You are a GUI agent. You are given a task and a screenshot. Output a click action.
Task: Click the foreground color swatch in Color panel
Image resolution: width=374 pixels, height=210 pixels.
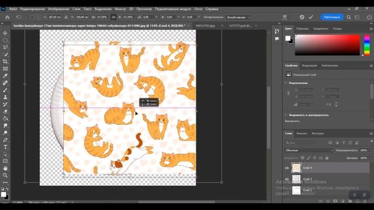[288, 38]
